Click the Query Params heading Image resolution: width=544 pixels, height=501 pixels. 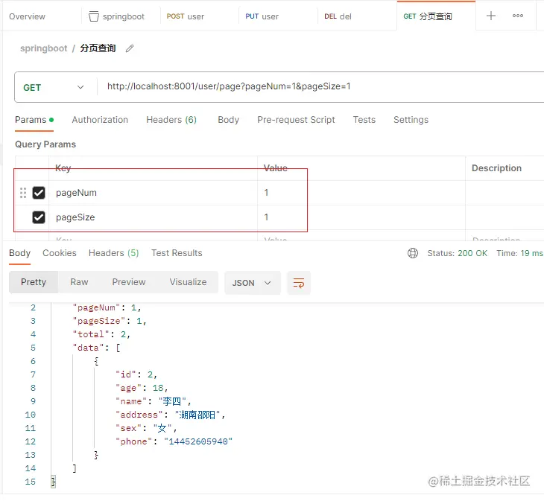pos(45,144)
